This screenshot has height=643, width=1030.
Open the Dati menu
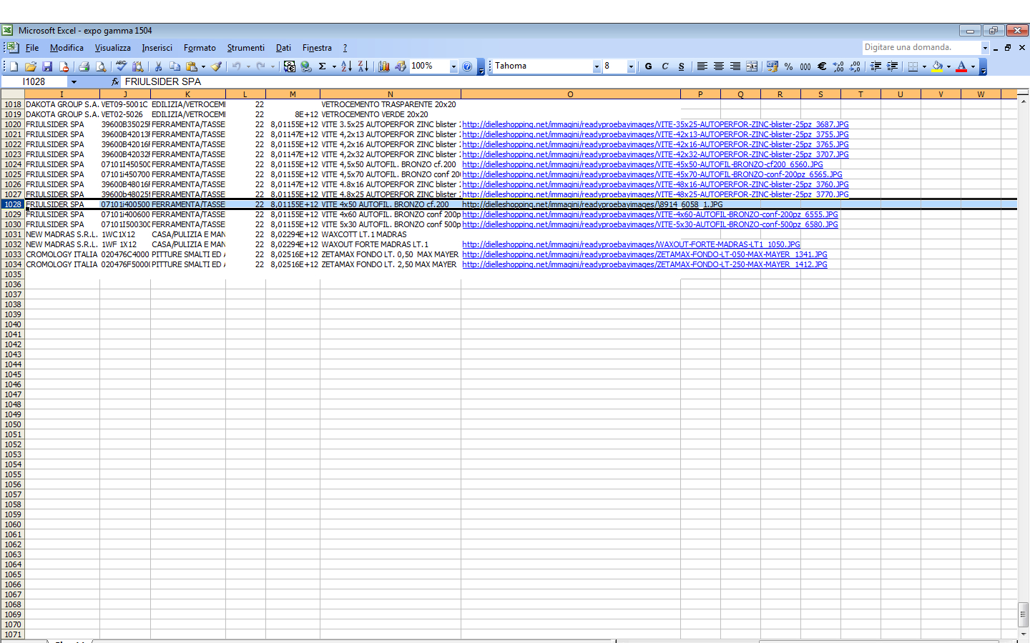(283, 48)
